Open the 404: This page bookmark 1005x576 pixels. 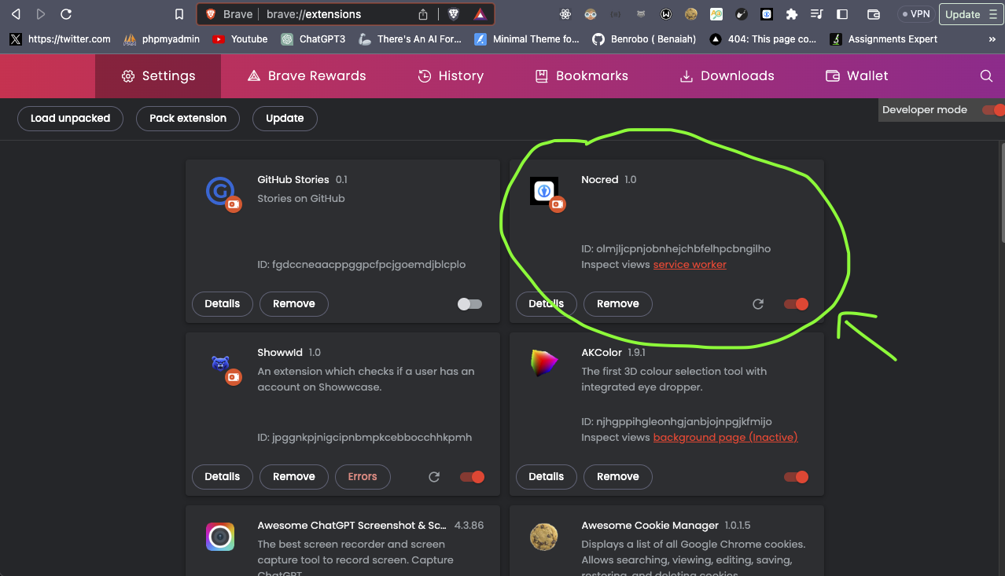click(x=763, y=39)
